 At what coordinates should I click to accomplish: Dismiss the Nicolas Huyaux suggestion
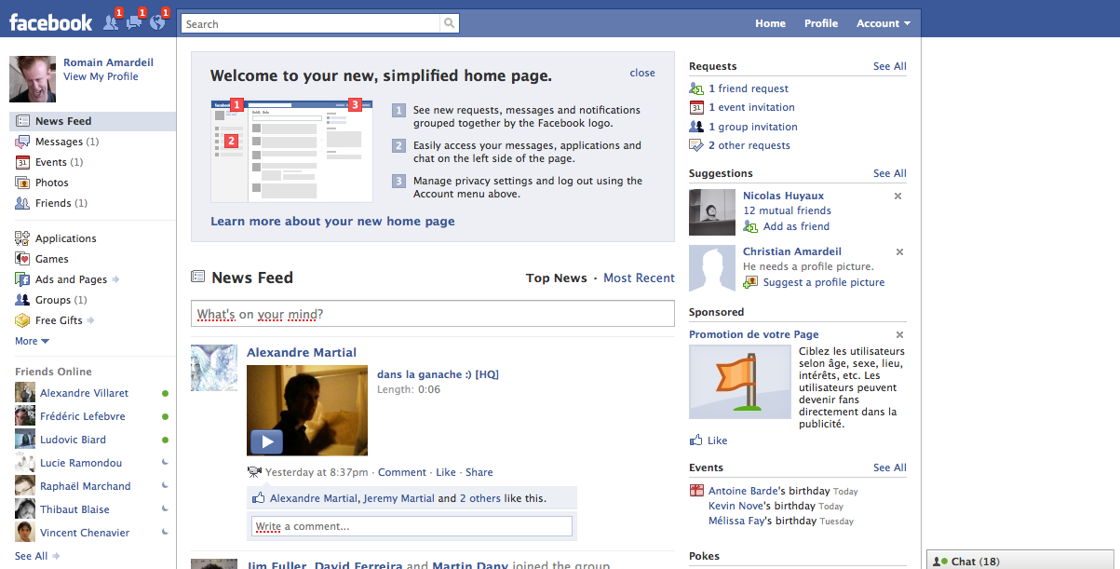(898, 196)
